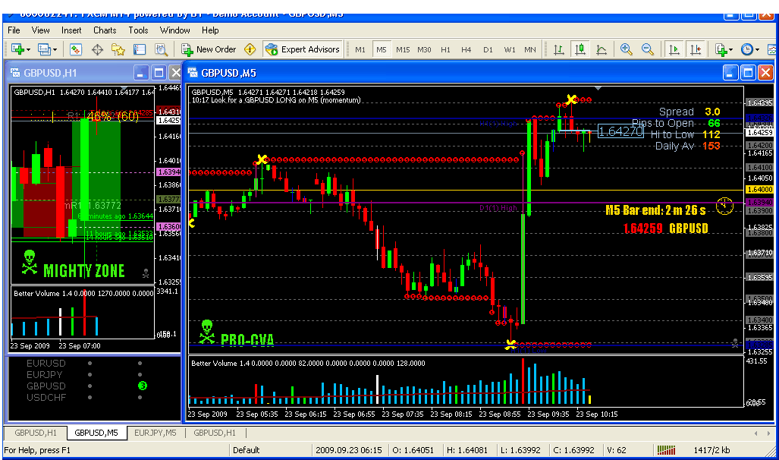This screenshot has width=779, height=460.
Task: Toggle Chart Shift option
Action: [x=696, y=49]
